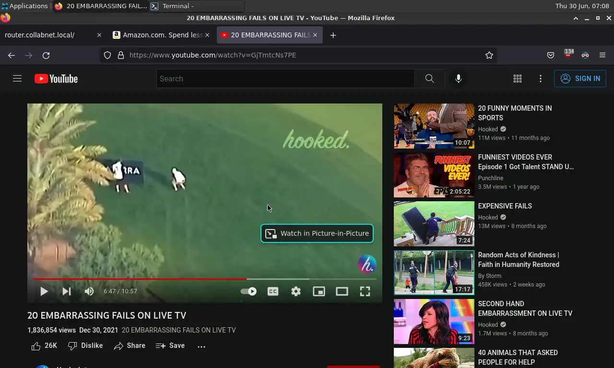
Task: Open the uBlock extension showing 134
Action: [568, 54]
